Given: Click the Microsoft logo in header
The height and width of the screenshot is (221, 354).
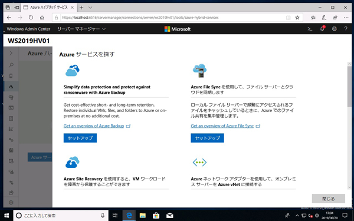Looking at the screenshot, I should (178, 29).
